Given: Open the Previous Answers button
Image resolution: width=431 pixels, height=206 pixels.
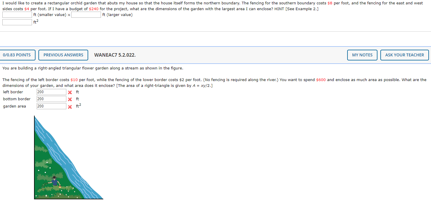Looking at the screenshot, I should [63, 55].
